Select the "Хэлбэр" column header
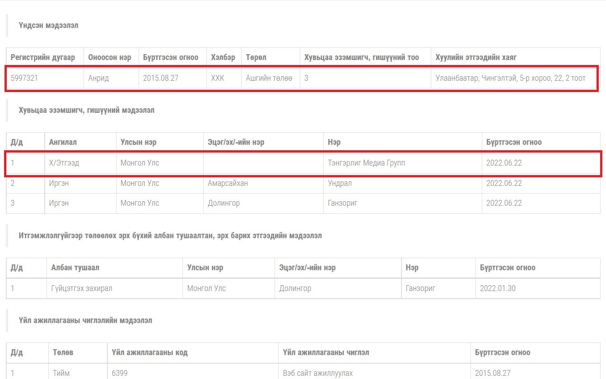 223,57
